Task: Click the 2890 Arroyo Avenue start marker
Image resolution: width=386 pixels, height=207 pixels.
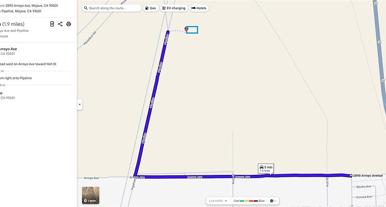Action: pos(351,176)
